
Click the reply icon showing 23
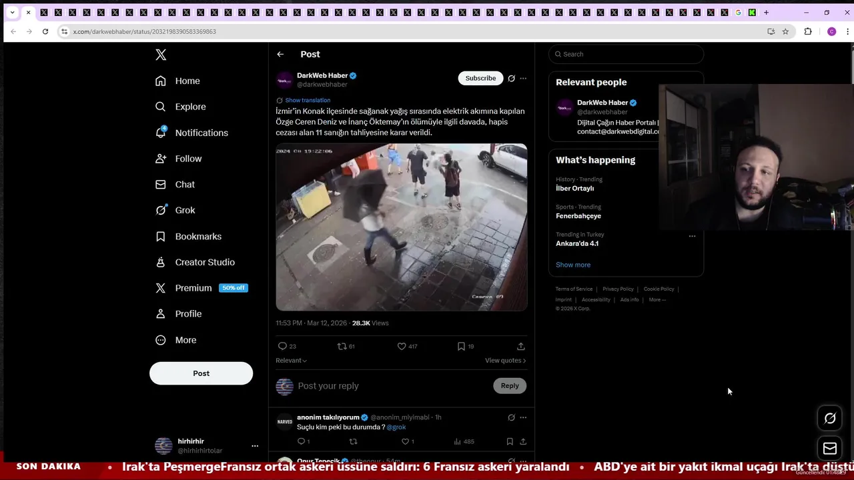click(x=287, y=346)
